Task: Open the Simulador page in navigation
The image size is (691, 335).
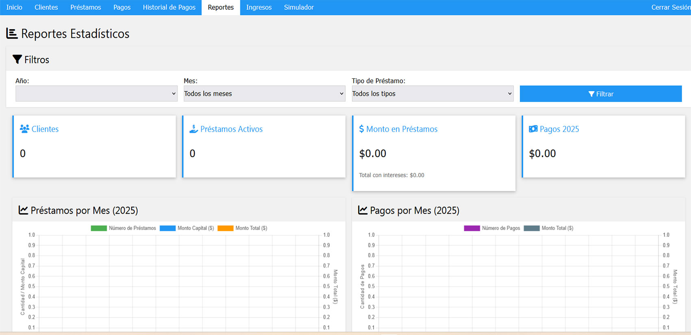Action: [299, 7]
